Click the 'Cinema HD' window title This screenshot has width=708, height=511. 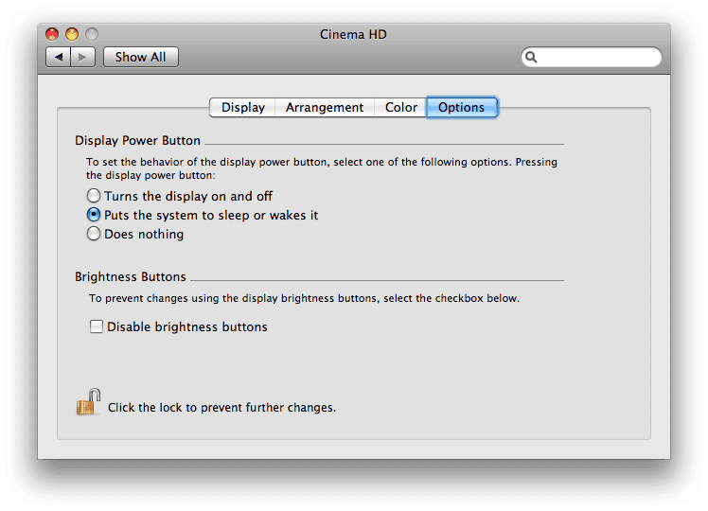(x=354, y=35)
